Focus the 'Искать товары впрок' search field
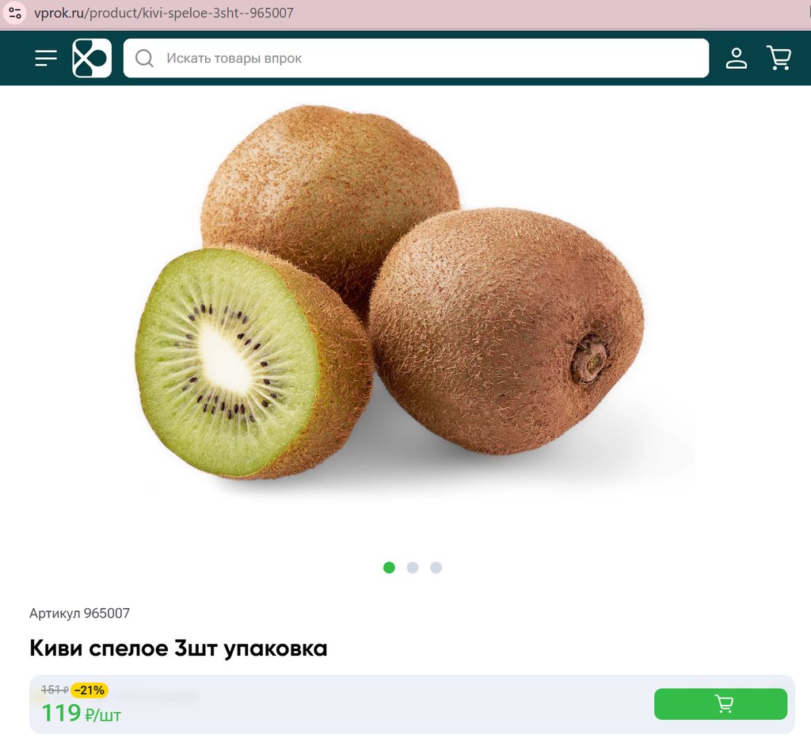The image size is (811, 742). [416, 58]
